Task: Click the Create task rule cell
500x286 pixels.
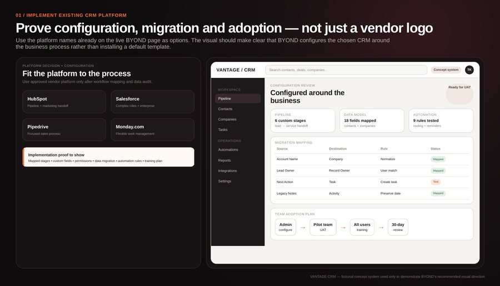Action: click(x=388, y=182)
